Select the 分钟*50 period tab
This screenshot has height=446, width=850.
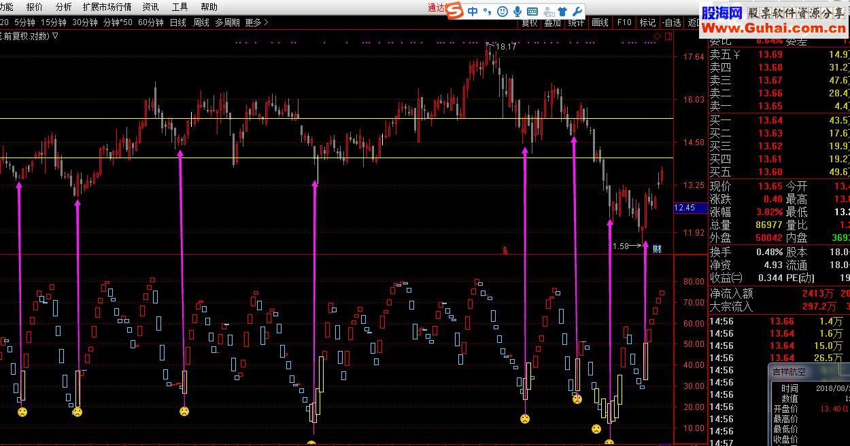[x=118, y=22]
